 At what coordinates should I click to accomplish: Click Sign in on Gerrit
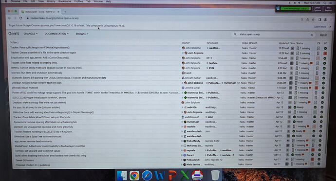point(323,35)
